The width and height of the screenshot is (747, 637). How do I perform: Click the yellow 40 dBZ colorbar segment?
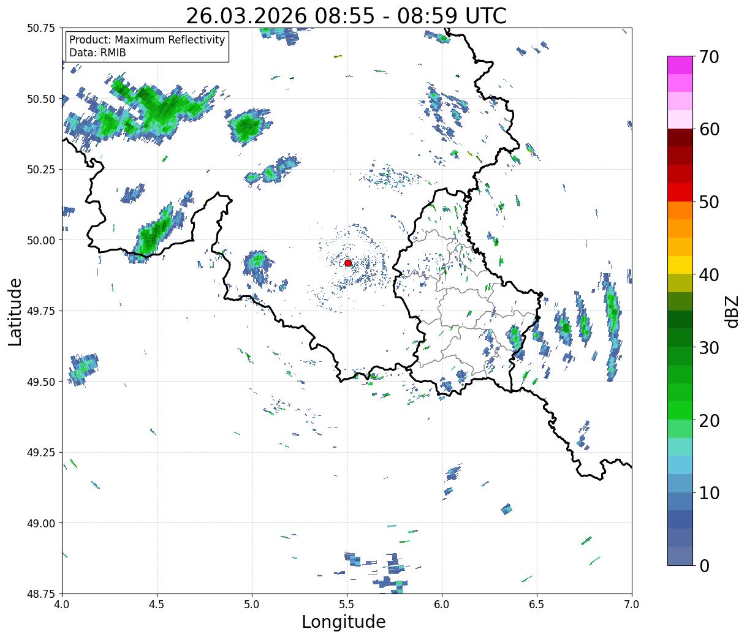(x=680, y=265)
